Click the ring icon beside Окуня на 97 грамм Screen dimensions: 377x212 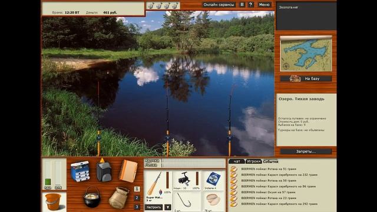pyautogui.click(x=233, y=193)
